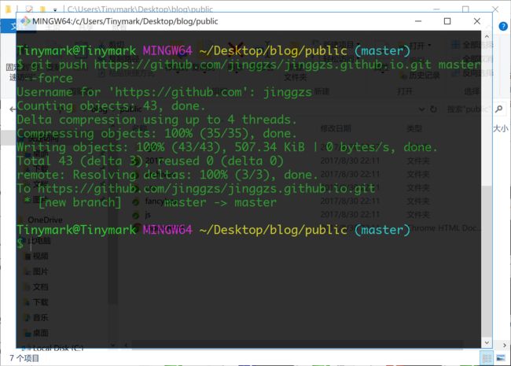
Task: Minimize the MINGW64 terminal window
Action: [x=418, y=21]
